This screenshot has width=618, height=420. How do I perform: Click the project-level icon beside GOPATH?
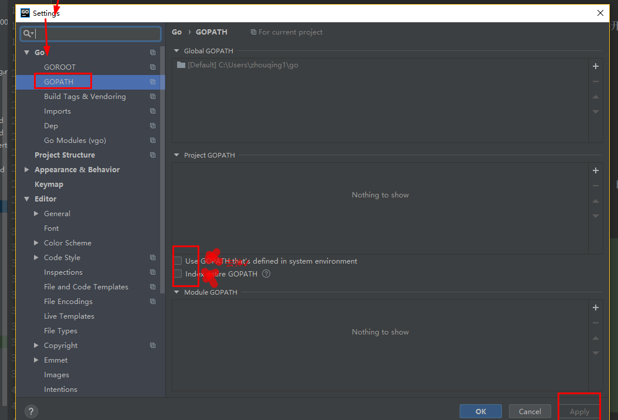coord(152,82)
